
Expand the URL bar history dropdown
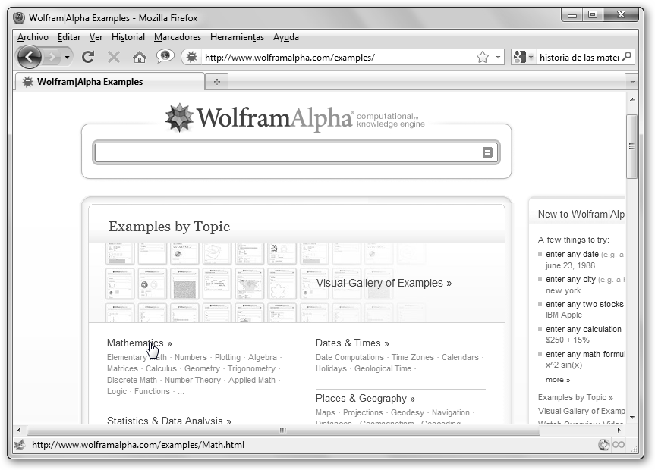(499, 58)
